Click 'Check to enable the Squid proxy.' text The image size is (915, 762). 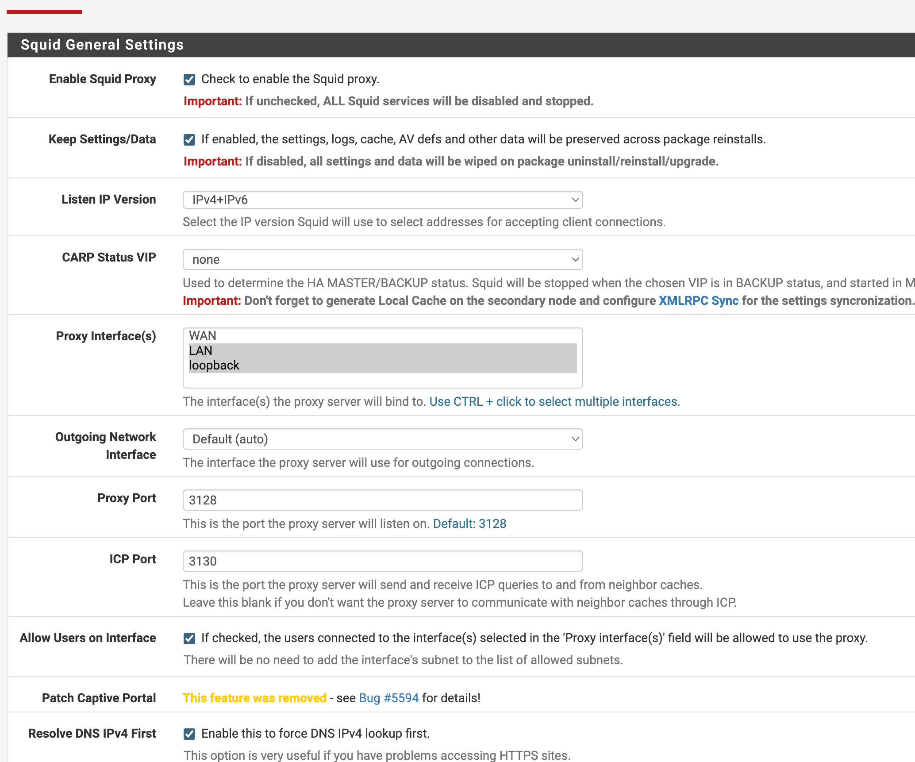290,79
